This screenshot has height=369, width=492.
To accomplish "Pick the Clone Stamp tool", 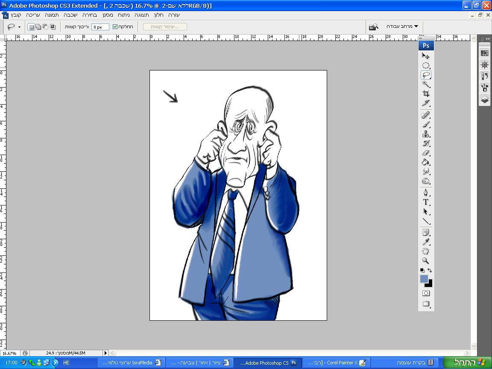I will tap(426, 134).
